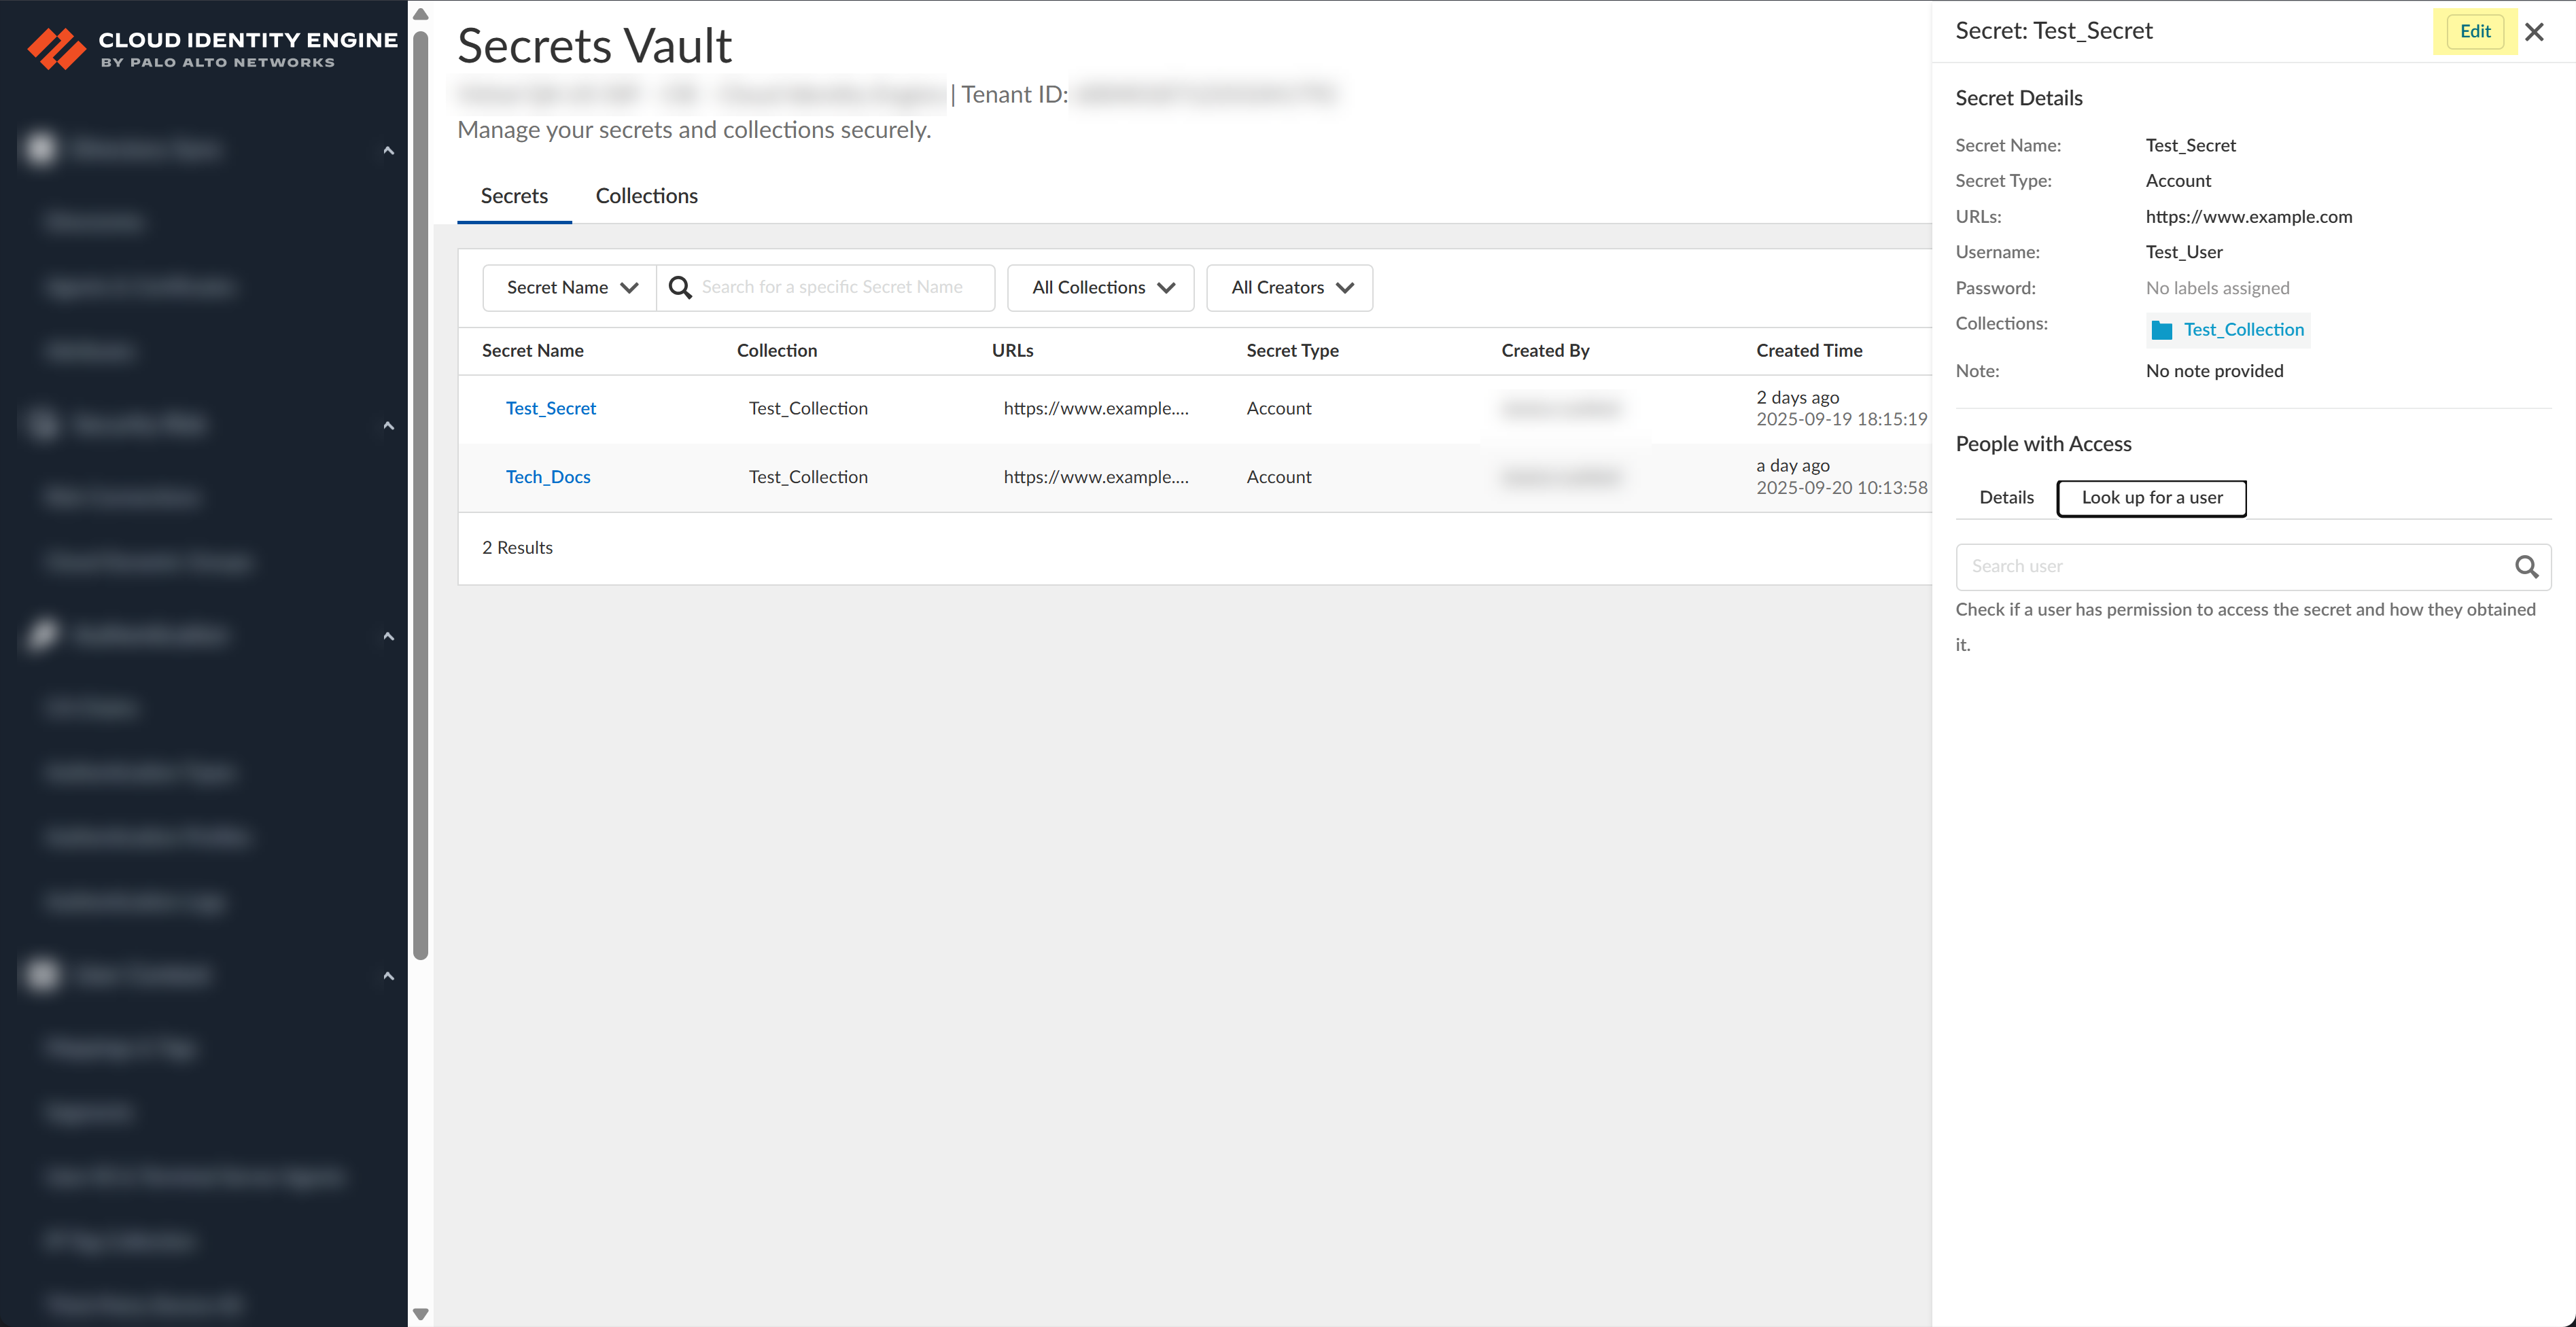Select Look up for a user option
This screenshot has width=2576, height=1327.
(x=2151, y=498)
